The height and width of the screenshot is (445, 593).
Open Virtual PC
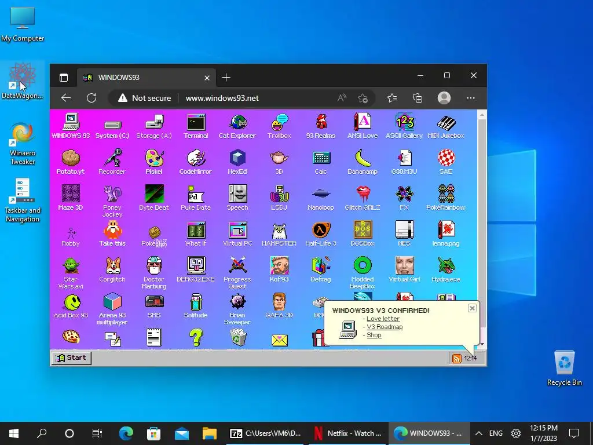(237, 234)
